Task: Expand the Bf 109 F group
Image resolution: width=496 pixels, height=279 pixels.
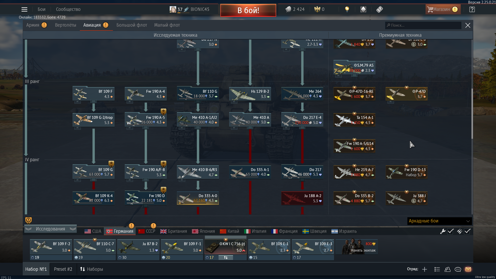Action: 94,102
